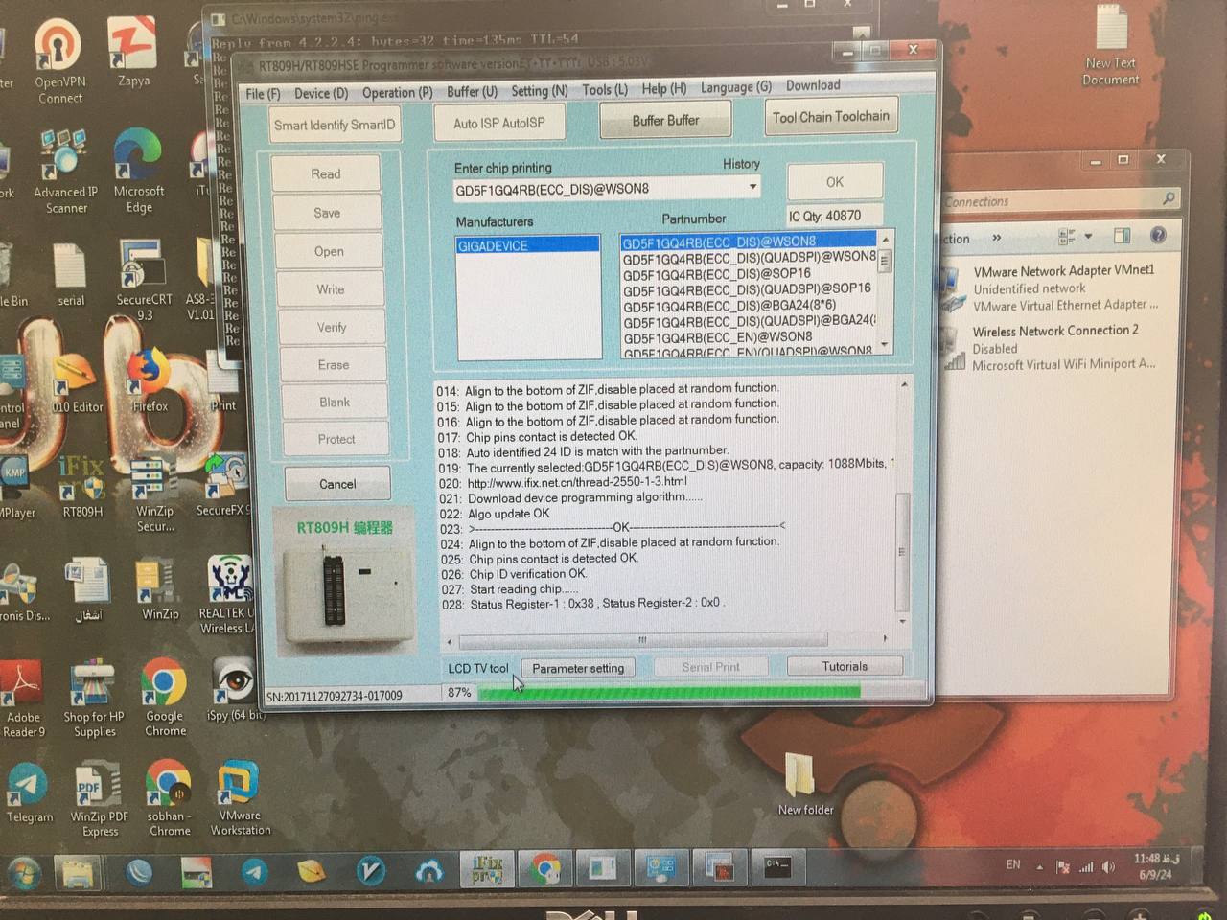Open the Buffer (U) menu
Viewport: 1227px width, 920px height.
(x=472, y=92)
